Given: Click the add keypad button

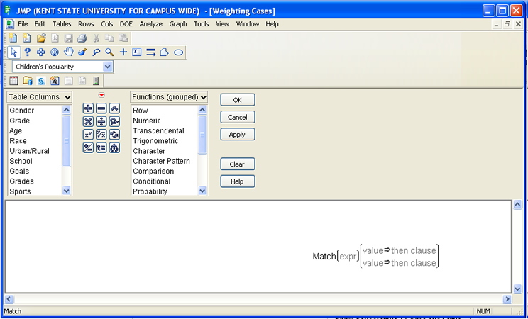Looking at the screenshot, I should (88, 108).
